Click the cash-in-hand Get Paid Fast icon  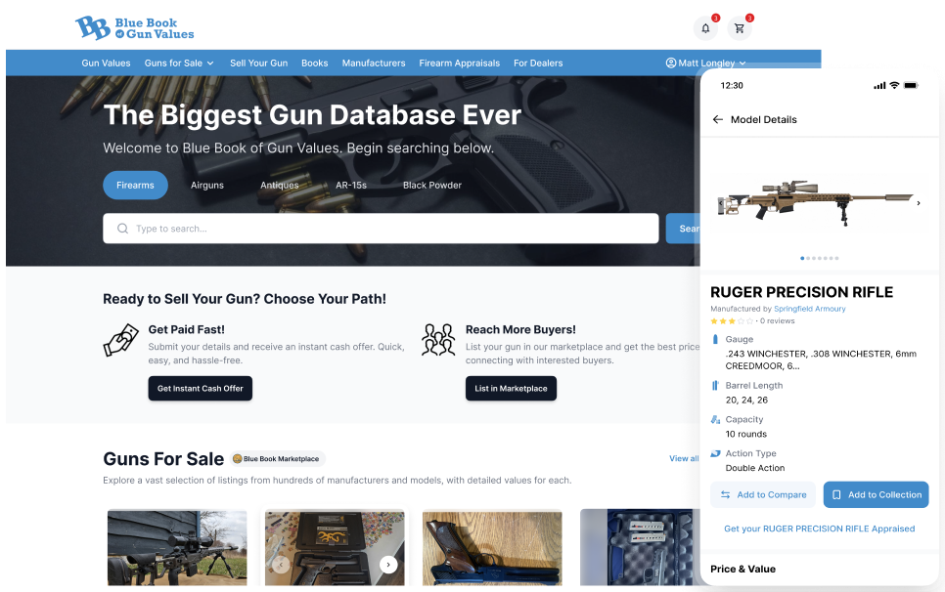(120, 339)
